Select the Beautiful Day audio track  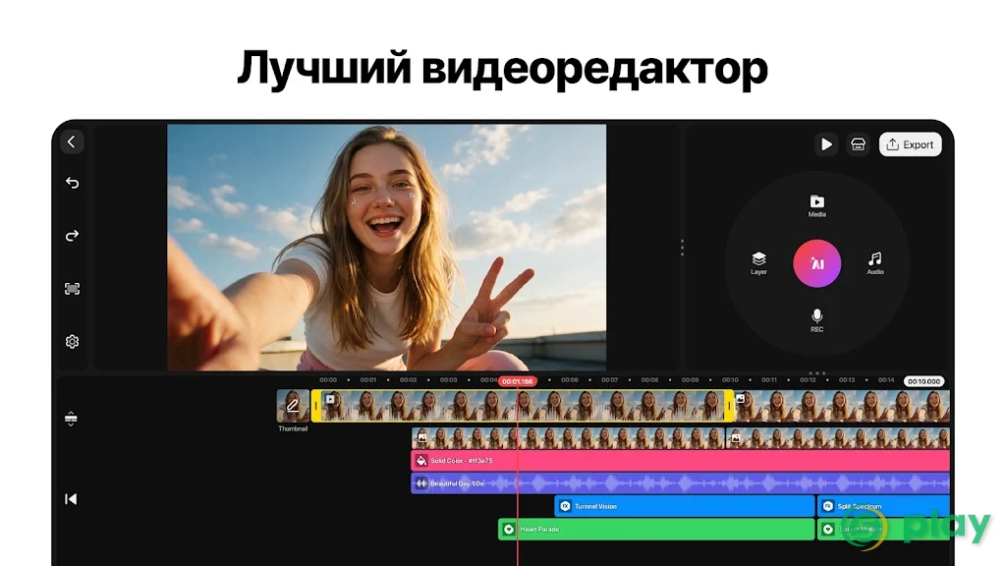(680, 483)
